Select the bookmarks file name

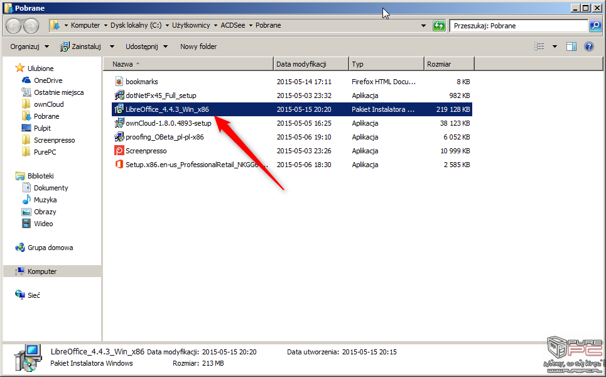click(142, 82)
